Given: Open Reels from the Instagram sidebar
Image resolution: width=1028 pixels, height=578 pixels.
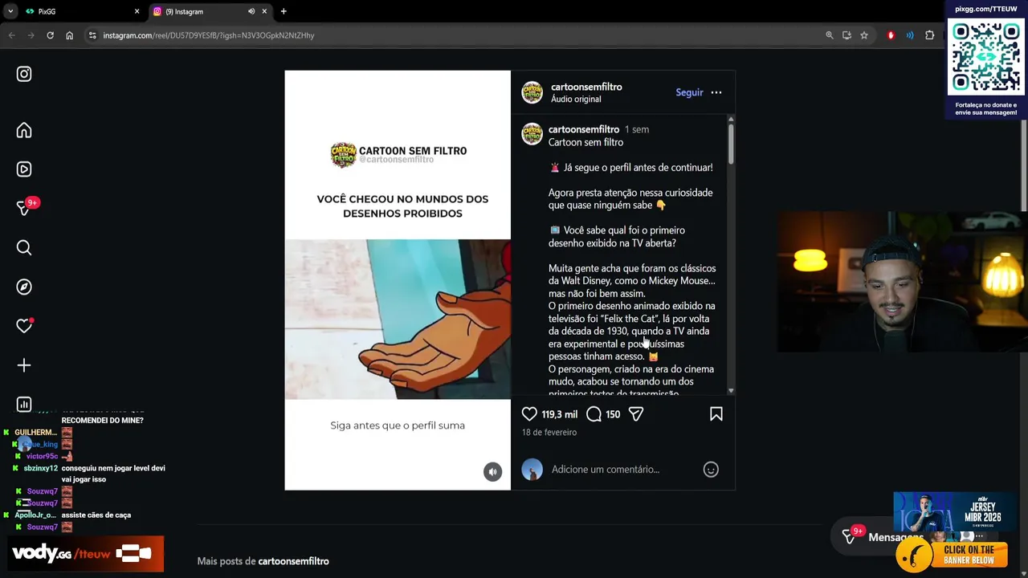Looking at the screenshot, I should point(24,169).
